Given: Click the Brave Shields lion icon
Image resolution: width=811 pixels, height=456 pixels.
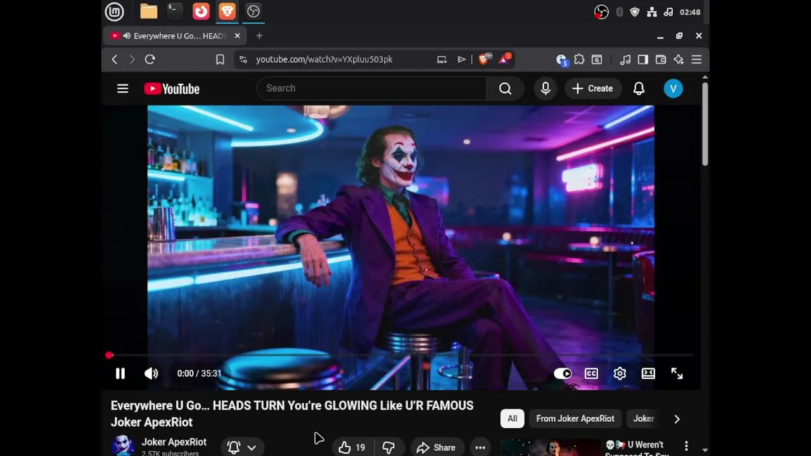Looking at the screenshot, I should coord(483,59).
